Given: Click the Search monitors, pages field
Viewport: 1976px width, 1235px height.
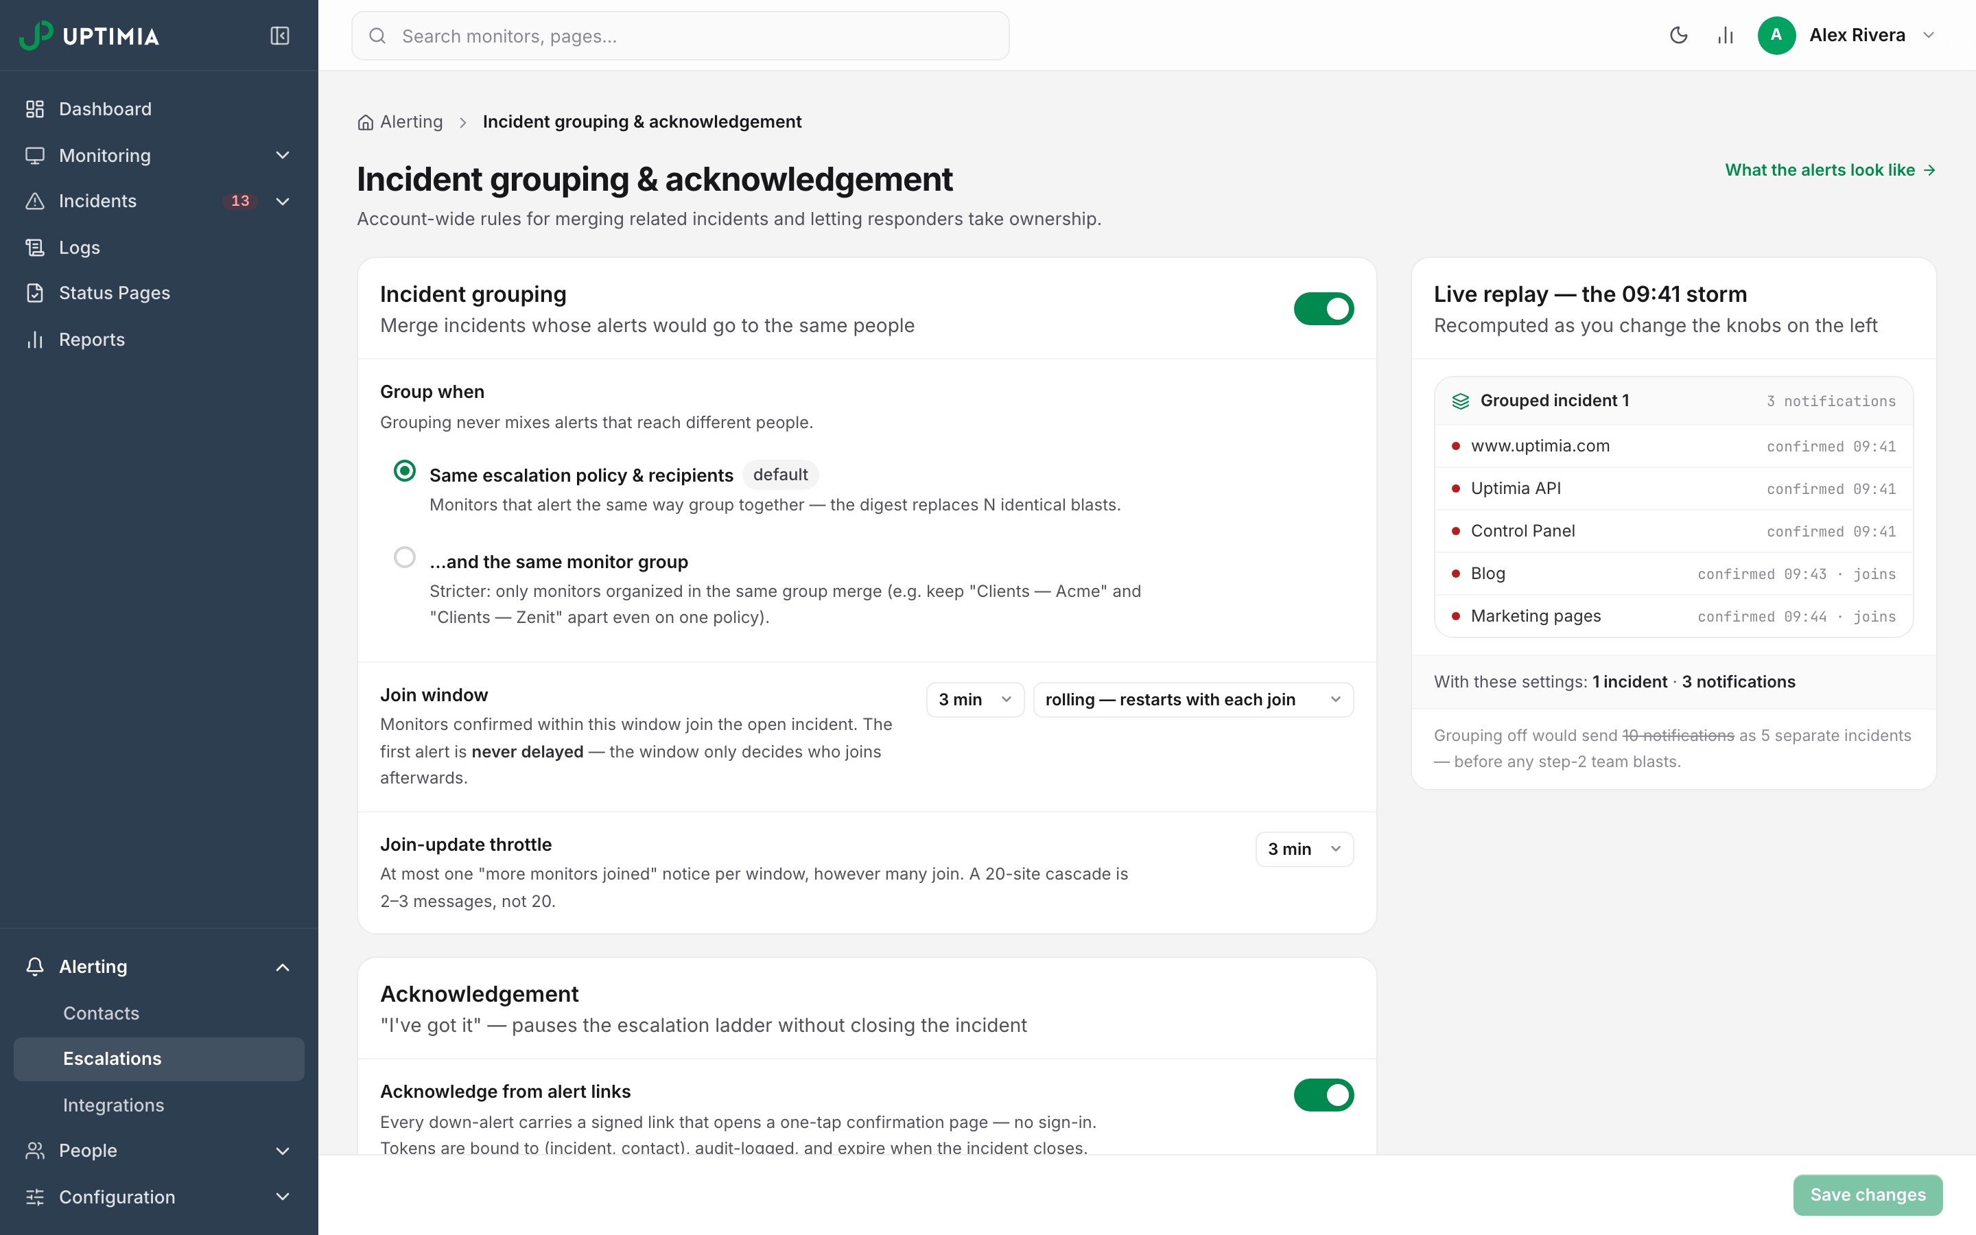Looking at the screenshot, I should 680,36.
